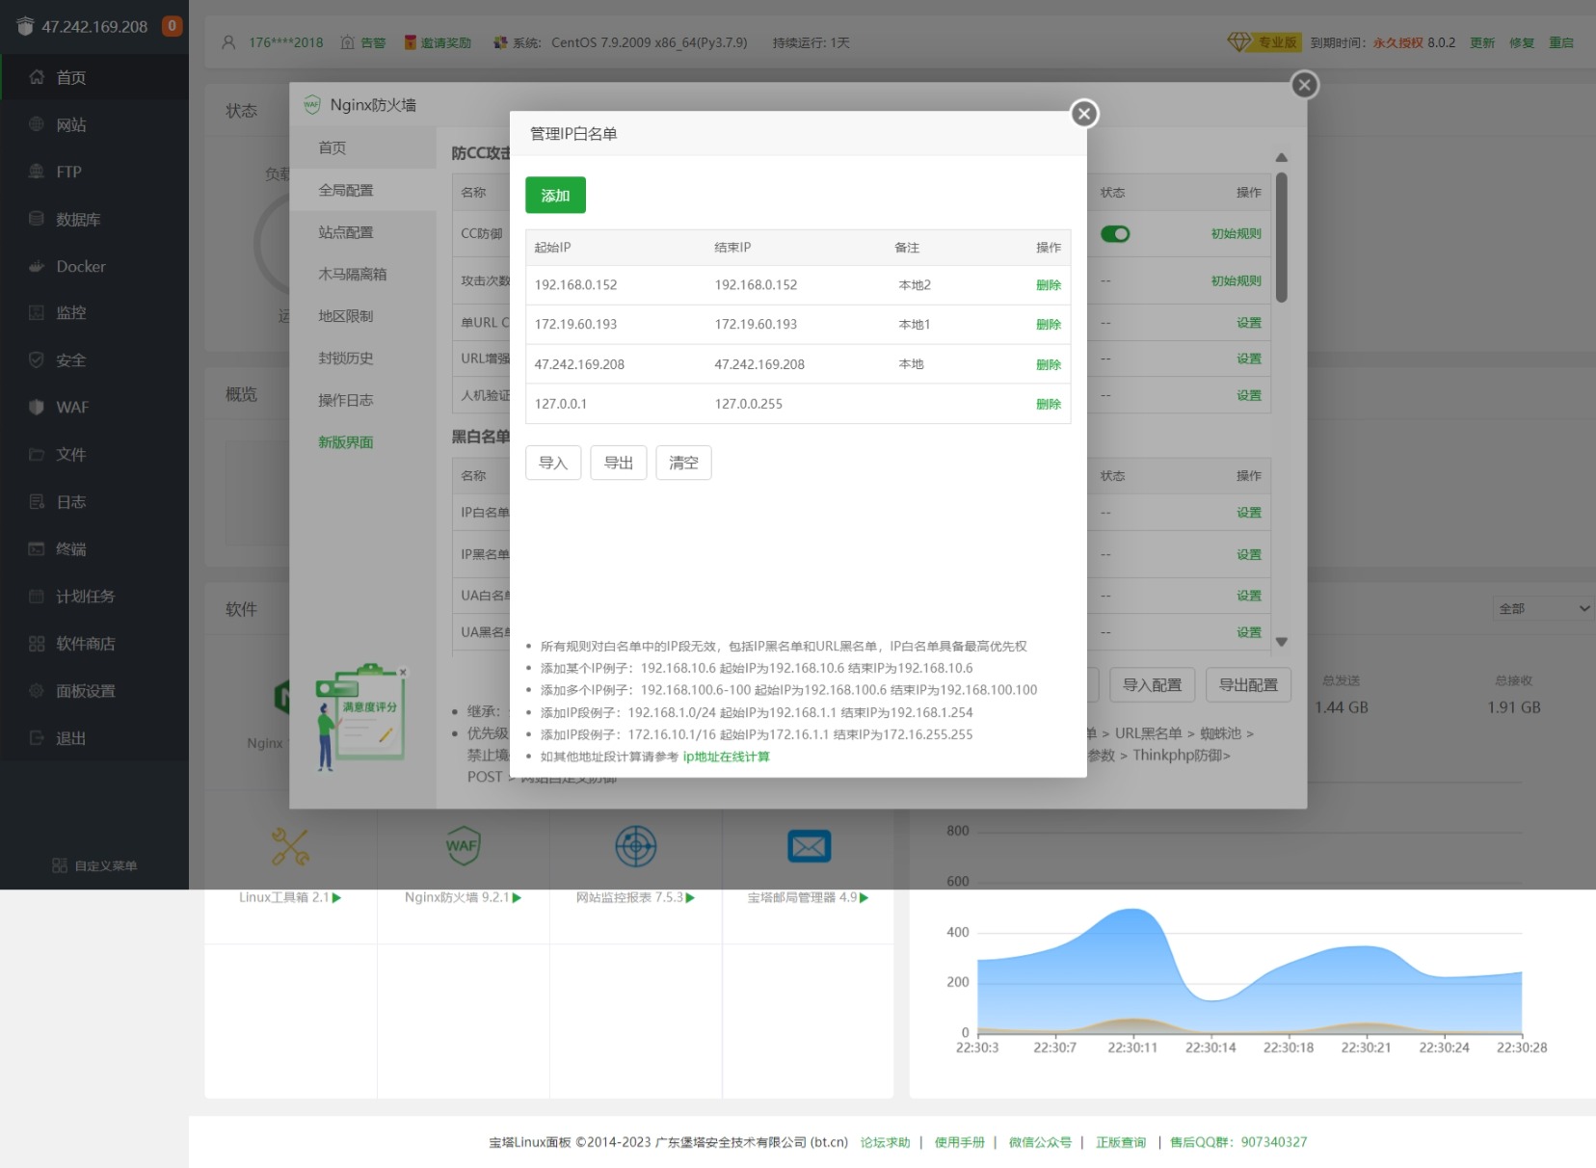
Task: Click the 专业版 diamond badge
Action: [x=1263, y=42]
